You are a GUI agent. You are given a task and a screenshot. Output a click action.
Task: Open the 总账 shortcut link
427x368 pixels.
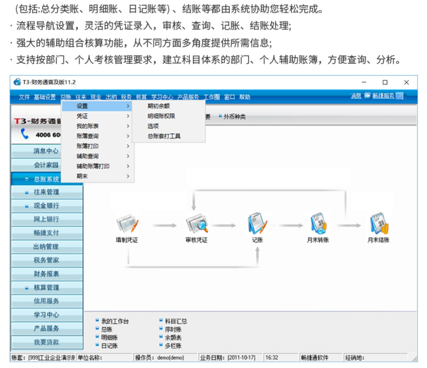[x=107, y=330]
